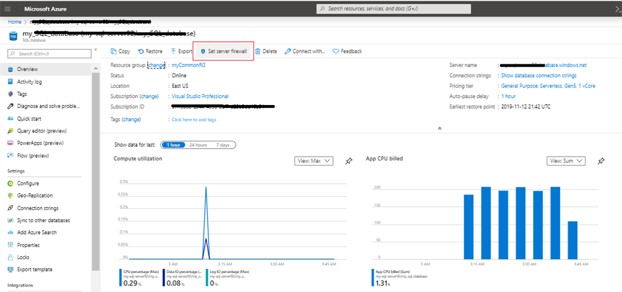Select the 24 hours time range
This screenshot has height=292, width=622.
click(198, 145)
